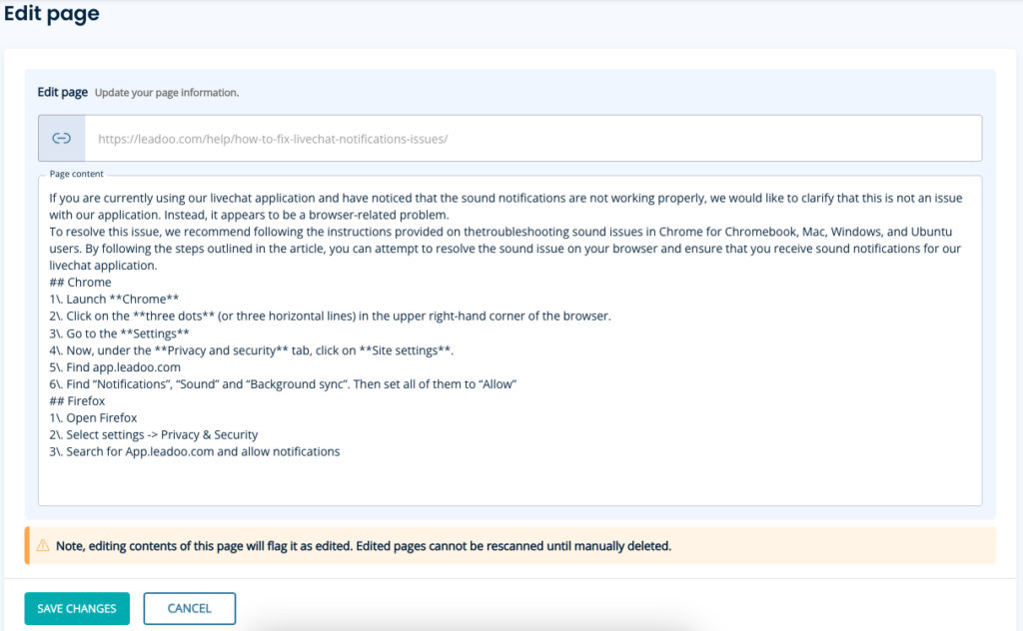Click inside the Page content text area

511,340
